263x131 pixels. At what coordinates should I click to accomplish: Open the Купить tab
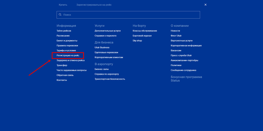coord(63,5)
